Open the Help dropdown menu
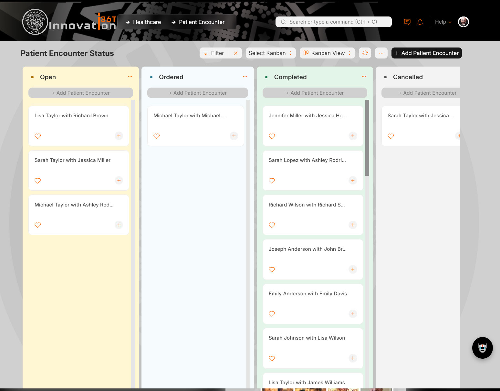This screenshot has width=500, height=391. pos(443,22)
